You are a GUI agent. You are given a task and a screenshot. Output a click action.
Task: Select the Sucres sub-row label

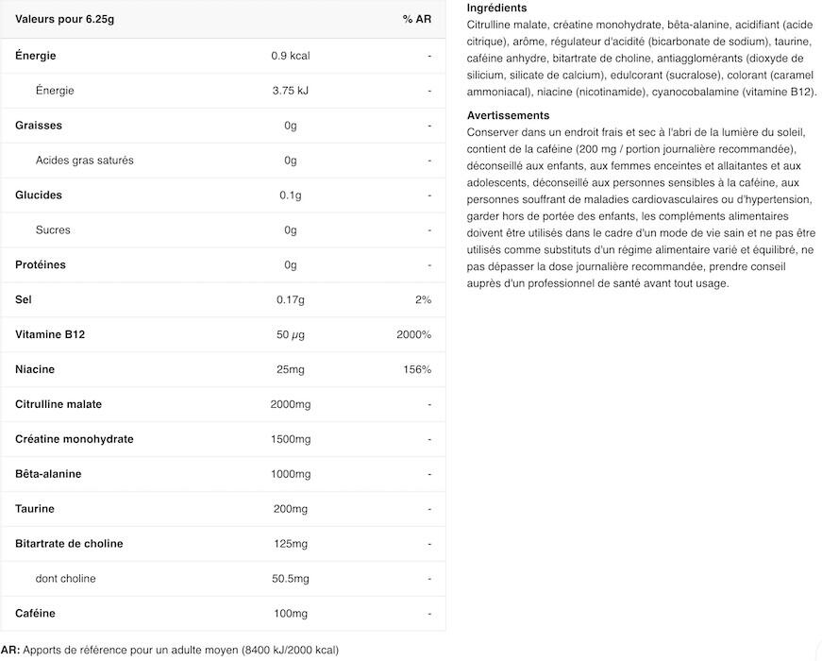[53, 230]
